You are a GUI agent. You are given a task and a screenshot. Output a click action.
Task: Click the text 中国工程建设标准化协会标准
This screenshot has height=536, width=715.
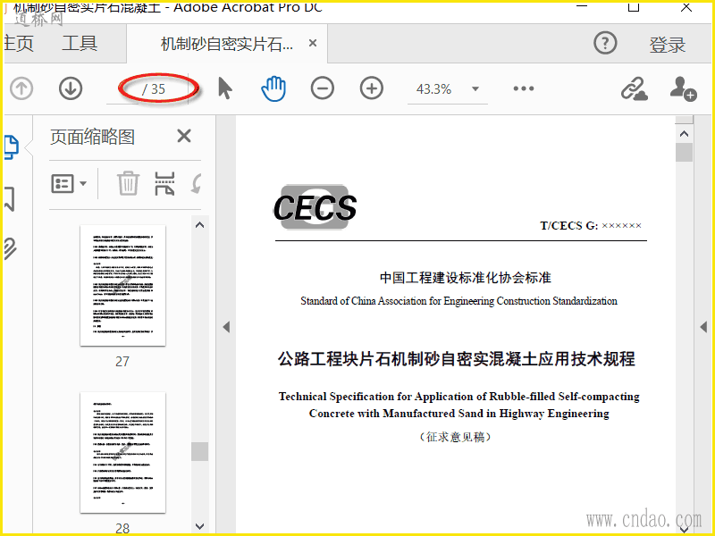point(466,278)
